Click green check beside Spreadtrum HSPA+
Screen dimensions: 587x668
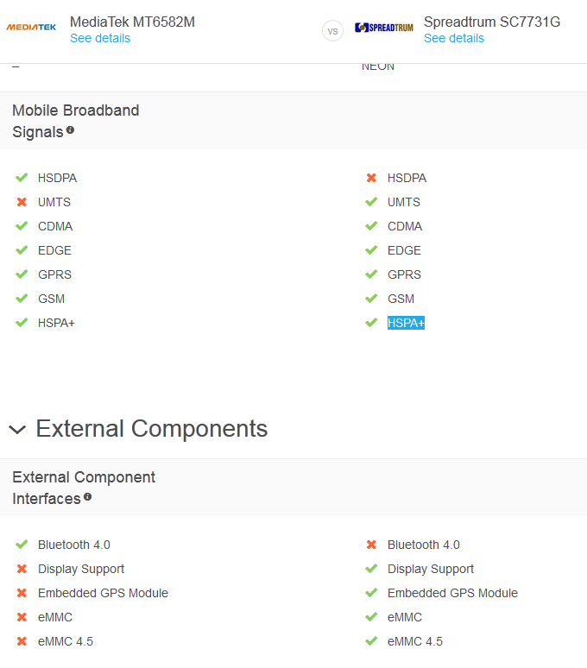pyautogui.click(x=371, y=323)
